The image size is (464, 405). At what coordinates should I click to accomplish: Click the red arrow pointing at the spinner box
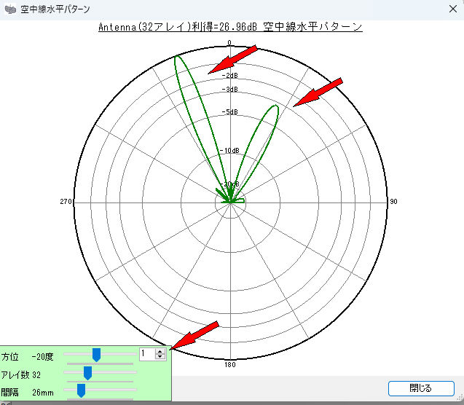pyautogui.click(x=196, y=334)
